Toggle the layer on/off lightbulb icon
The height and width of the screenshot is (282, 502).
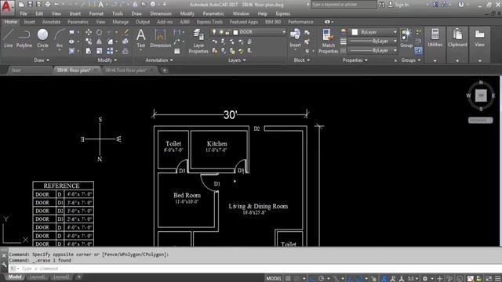[x=214, y=32]
